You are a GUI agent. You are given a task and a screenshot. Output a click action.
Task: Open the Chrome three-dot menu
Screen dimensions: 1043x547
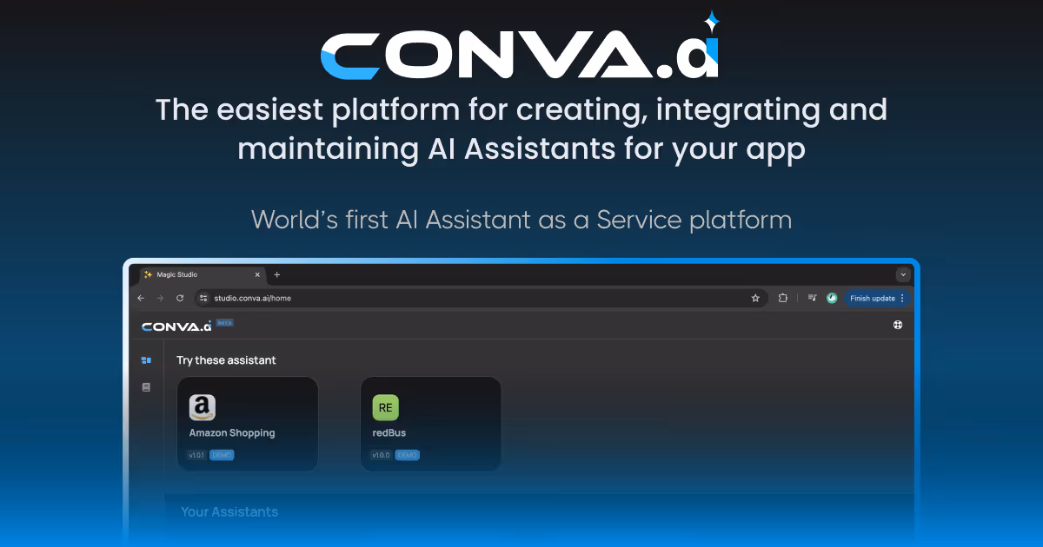[901, 298]
